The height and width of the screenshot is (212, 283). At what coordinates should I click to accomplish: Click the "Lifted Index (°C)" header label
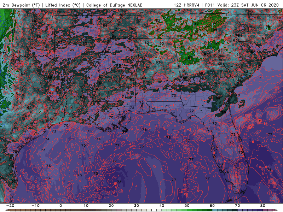tap(63, 5)
